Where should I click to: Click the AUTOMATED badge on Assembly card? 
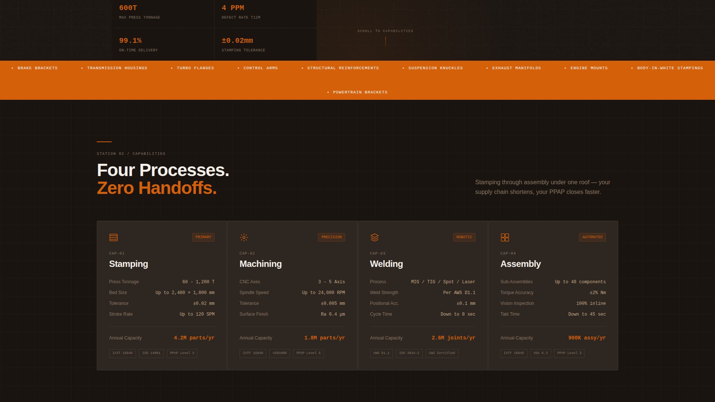pos(592,237)
